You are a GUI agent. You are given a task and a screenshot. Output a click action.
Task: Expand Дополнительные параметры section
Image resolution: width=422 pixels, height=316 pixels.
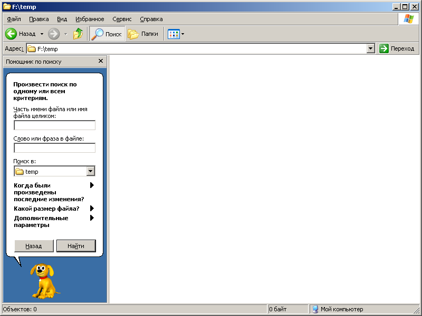pos(54,221)
